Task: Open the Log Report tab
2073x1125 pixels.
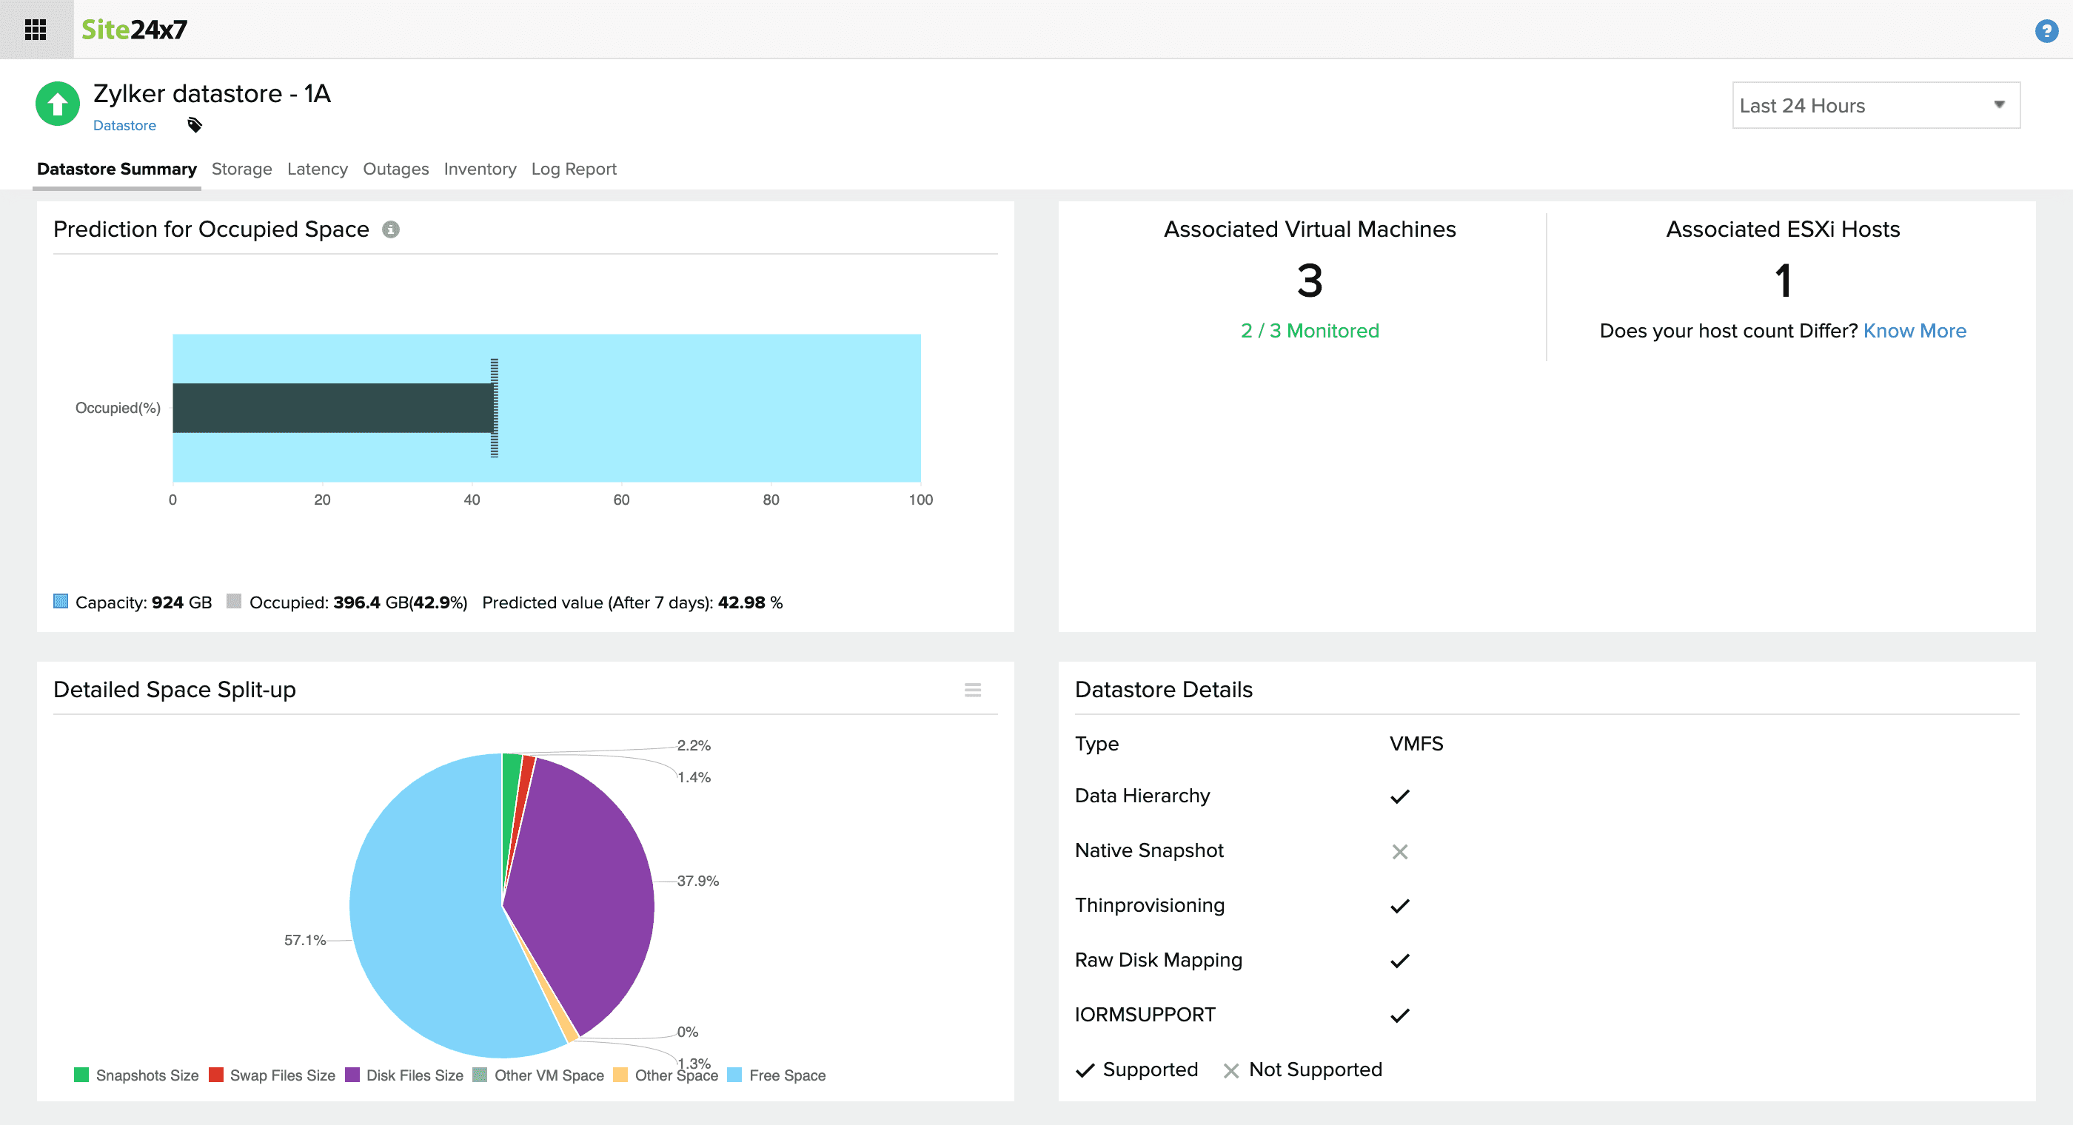Action: click(x=573, y=169)
